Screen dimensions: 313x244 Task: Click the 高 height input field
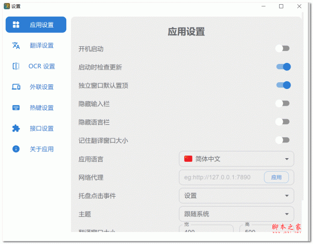[267, 228]
